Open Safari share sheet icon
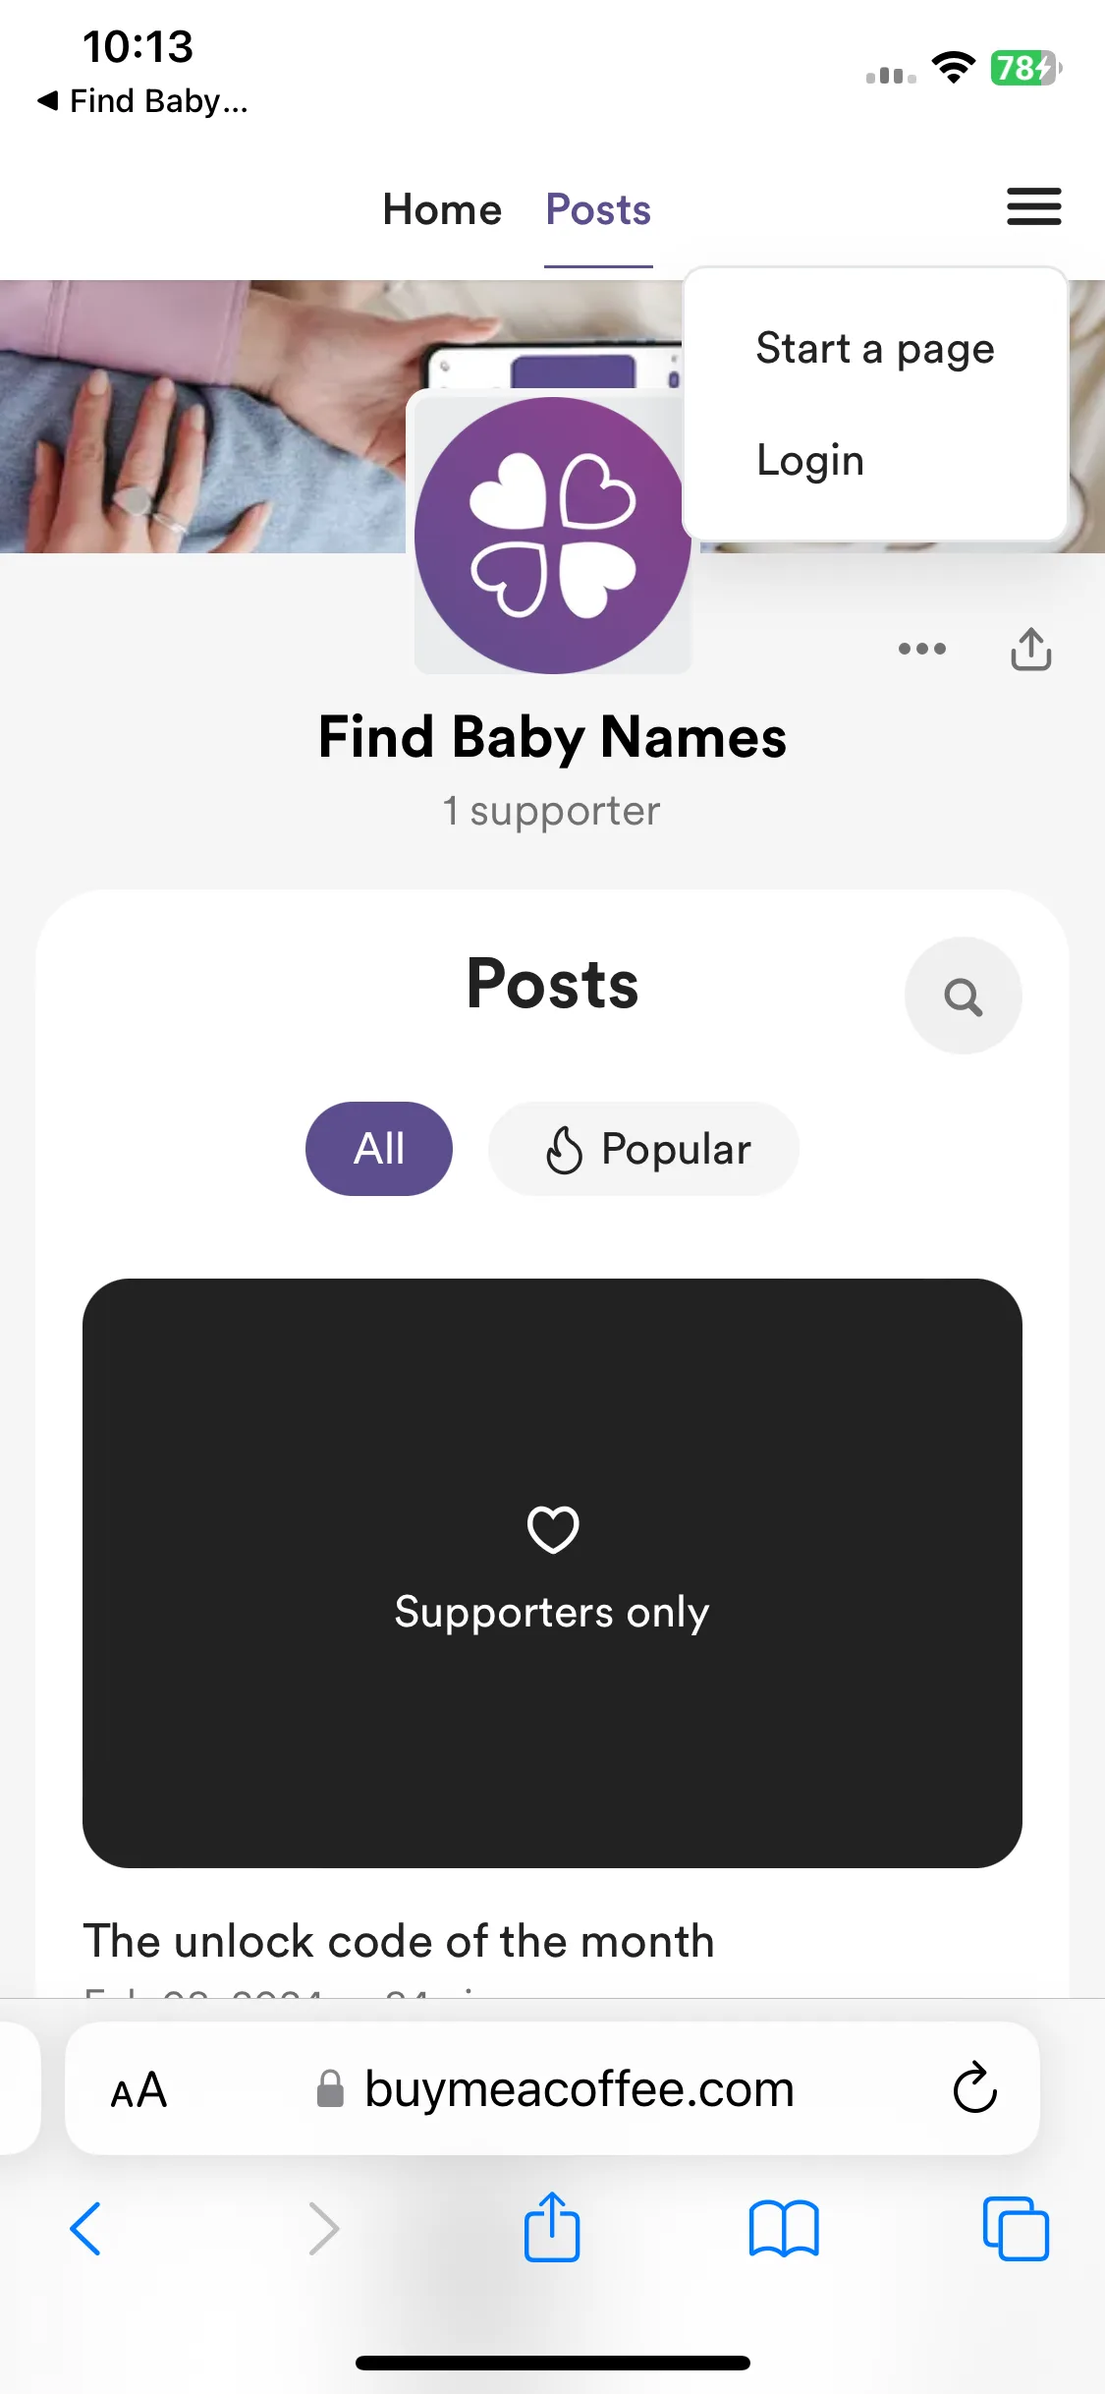The height and width of the screenshot is (2394, 1105). click(x=552, y=2227)
